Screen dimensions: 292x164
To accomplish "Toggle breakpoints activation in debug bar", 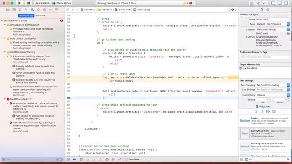I will 74,159.
